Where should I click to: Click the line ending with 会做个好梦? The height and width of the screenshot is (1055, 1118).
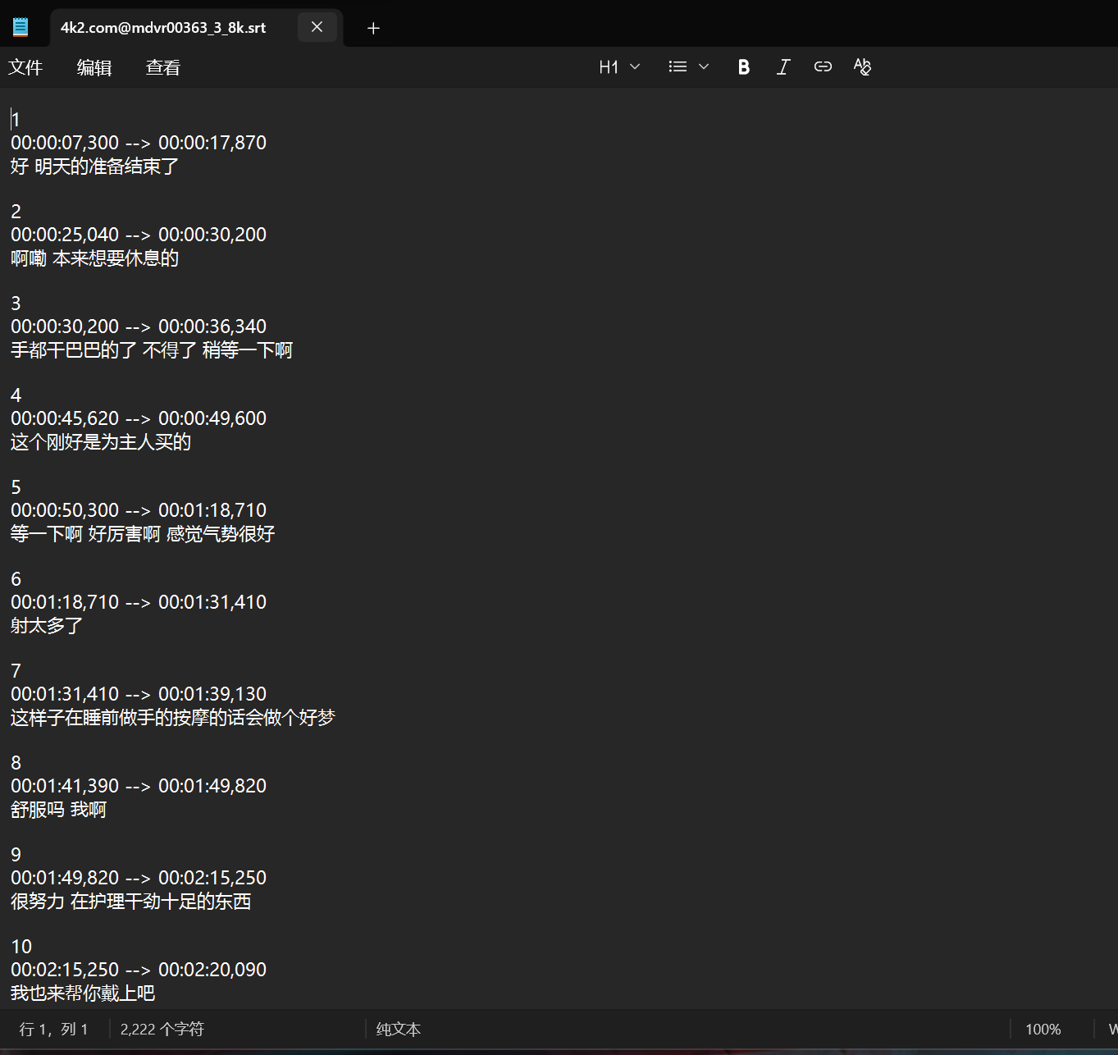[x=173, y=718]
